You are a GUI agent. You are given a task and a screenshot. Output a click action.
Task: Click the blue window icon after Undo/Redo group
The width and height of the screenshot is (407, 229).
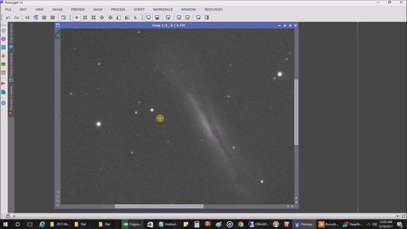pyautogui.click(x=36, y=18)
